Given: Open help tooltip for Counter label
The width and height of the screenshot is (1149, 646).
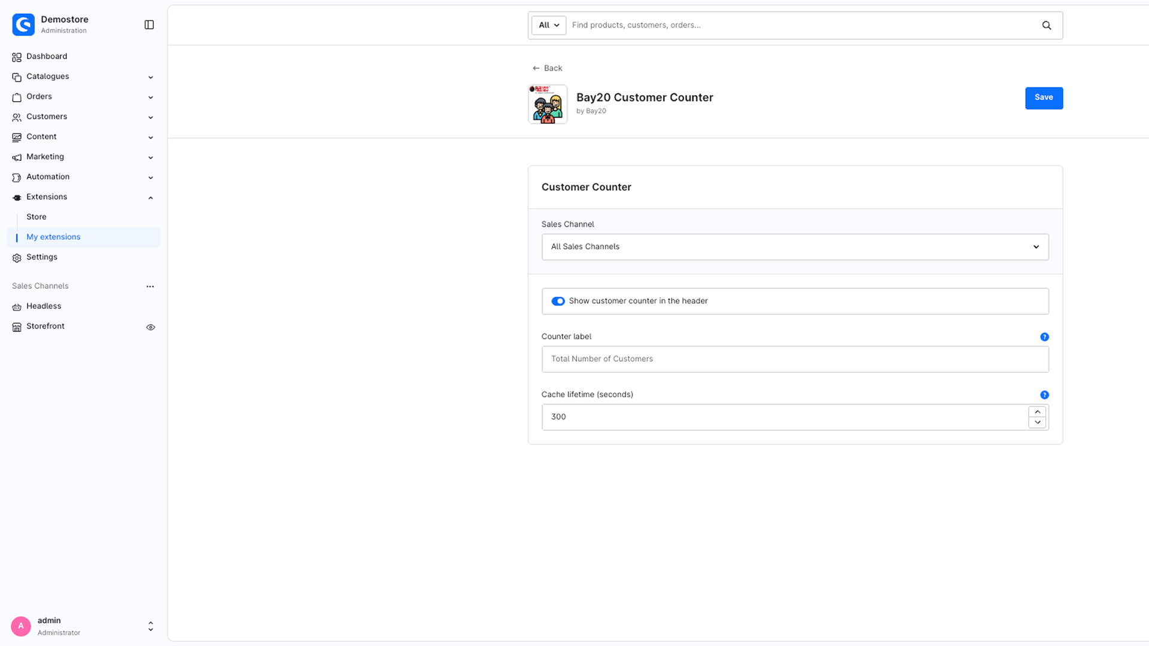Looking at the screenshot, I should tap(1044, 337).
